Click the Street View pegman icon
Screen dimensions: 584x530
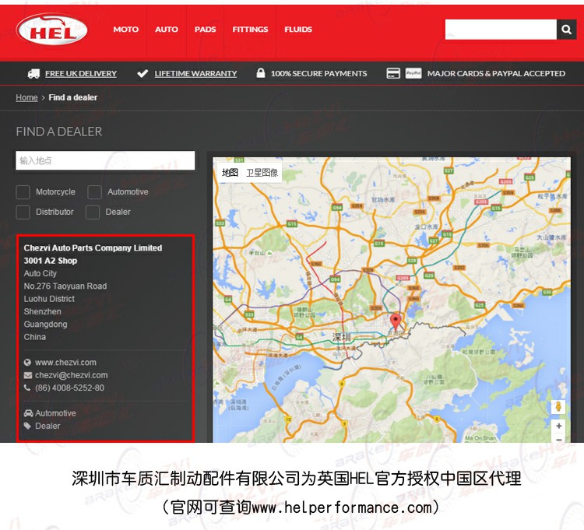tap(558, 407)
